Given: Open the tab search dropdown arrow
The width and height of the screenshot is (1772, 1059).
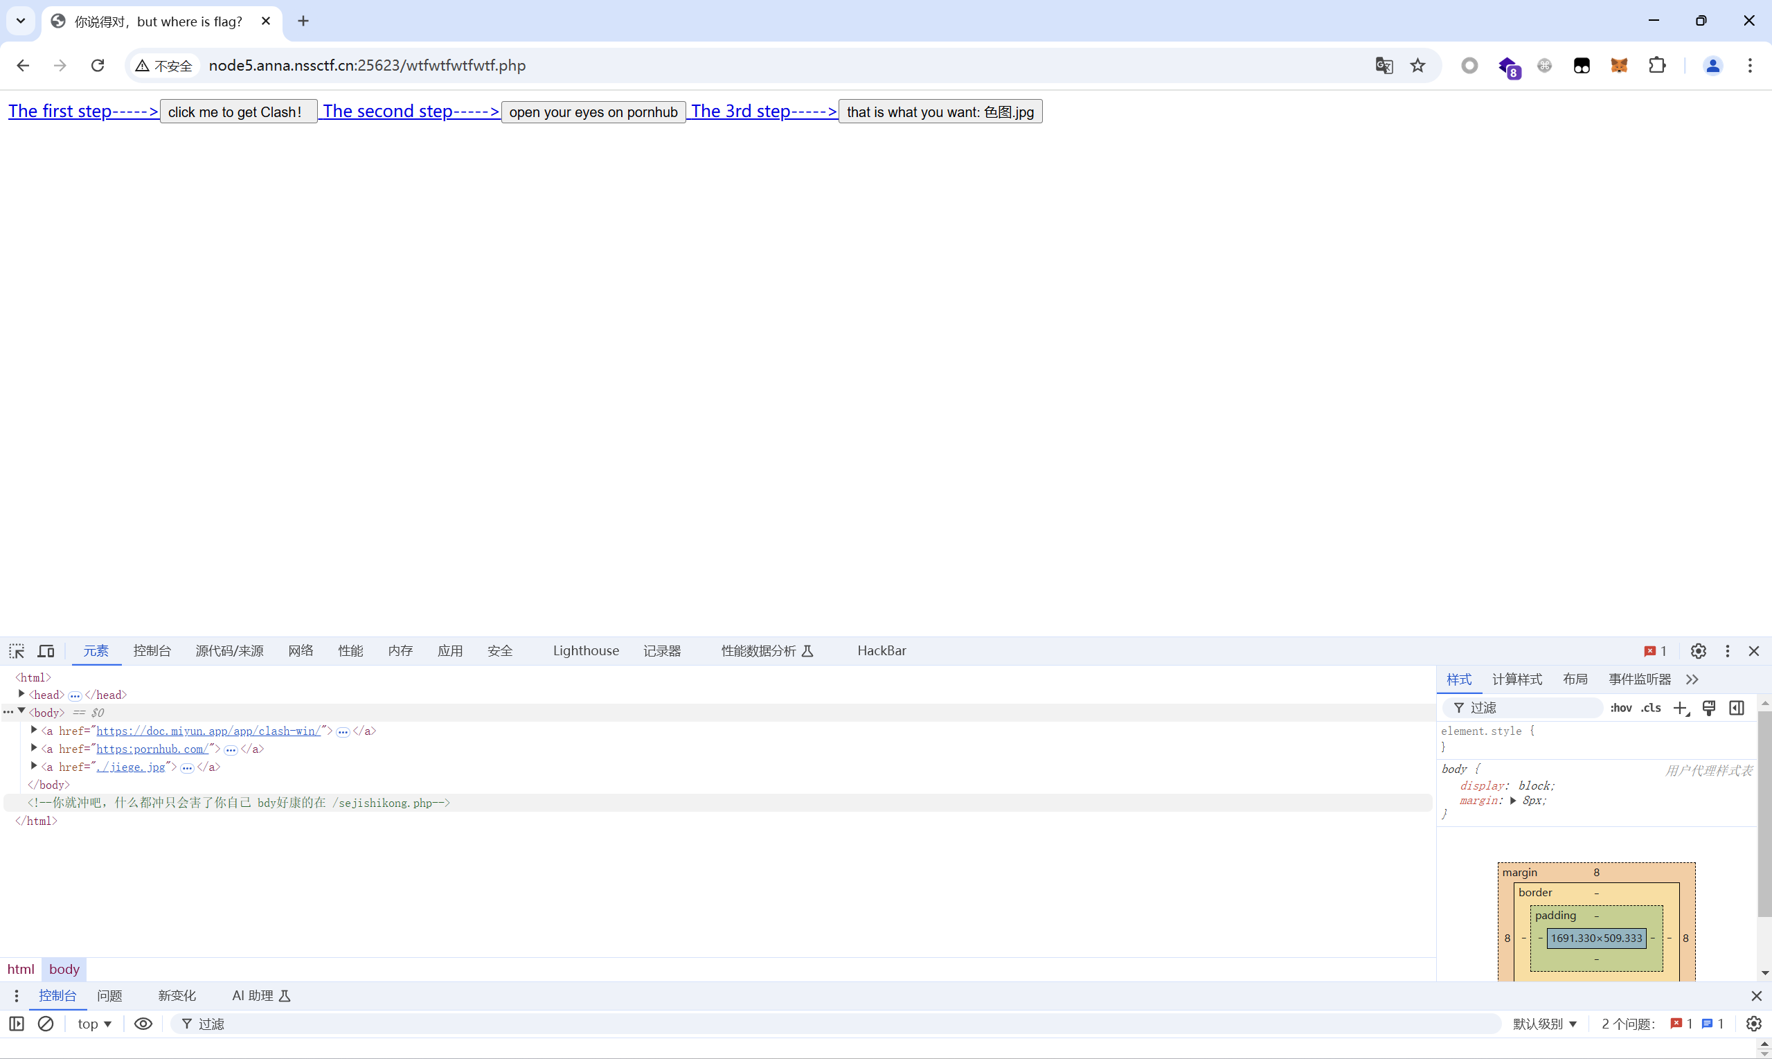Looking at the screenshot, I should point(21,21).
